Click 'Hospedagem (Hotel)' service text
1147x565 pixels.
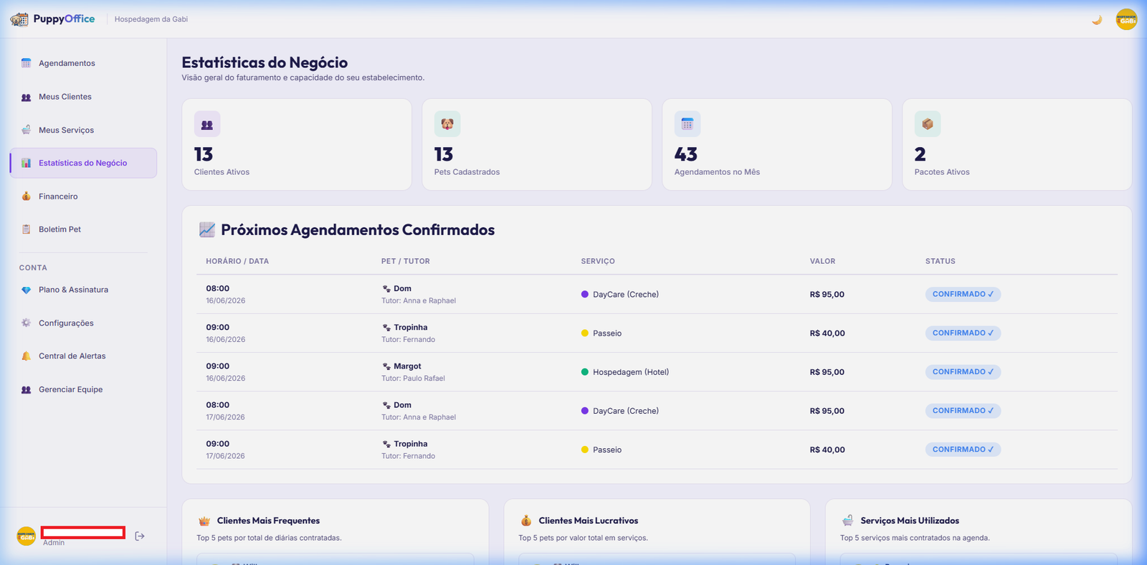coord(631,372)
